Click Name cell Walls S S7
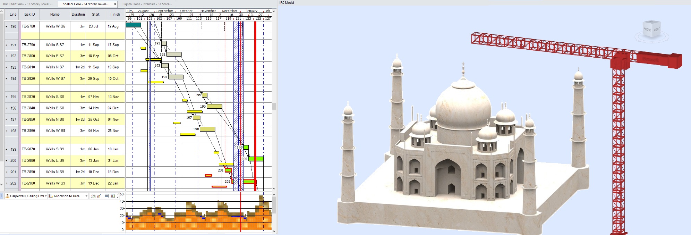Image resolution: width=691 pixels, height=235 pixels. tap(55, 45)
